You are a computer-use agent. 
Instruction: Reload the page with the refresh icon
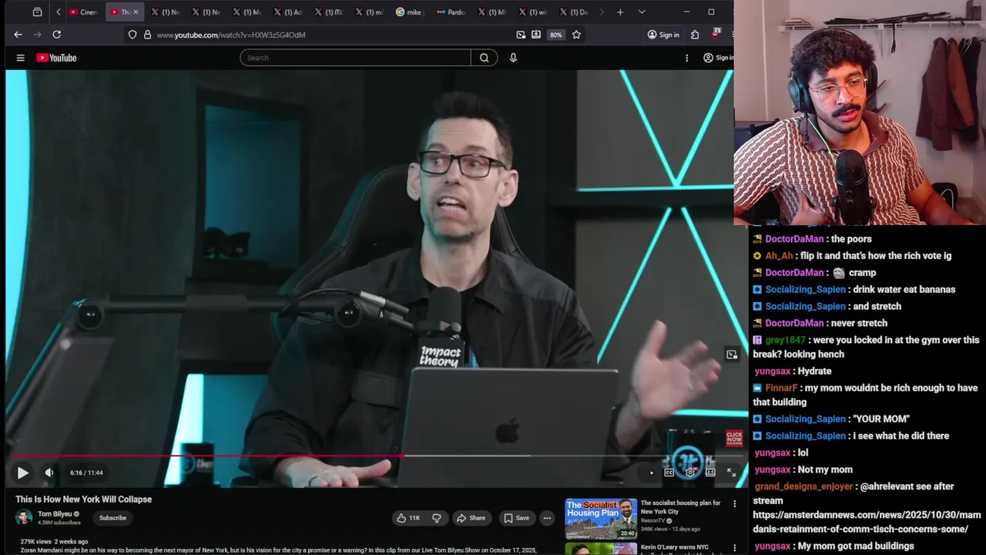point(56,35)
